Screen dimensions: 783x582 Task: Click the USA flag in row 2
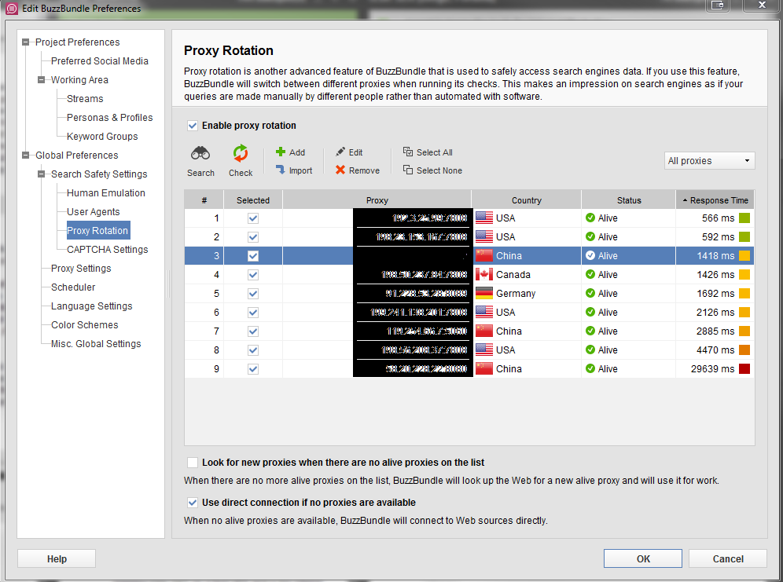tap(484, 236)
